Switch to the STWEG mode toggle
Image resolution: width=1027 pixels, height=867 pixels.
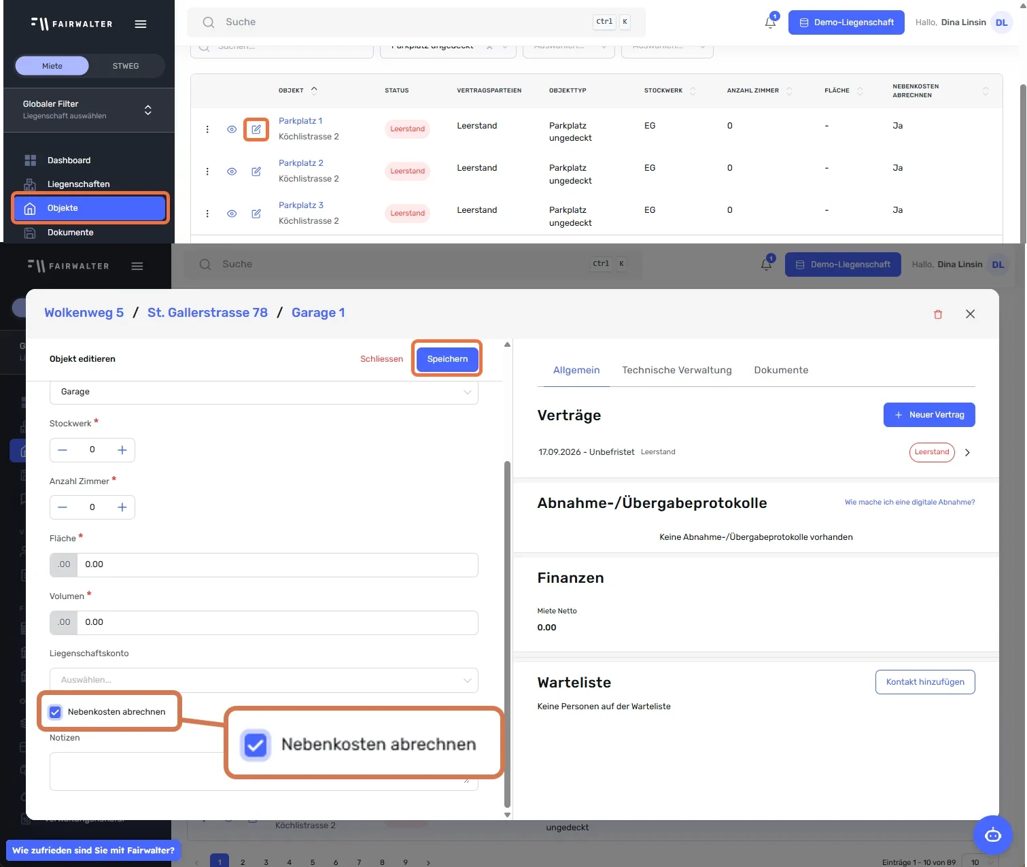[x=126, y=66]
